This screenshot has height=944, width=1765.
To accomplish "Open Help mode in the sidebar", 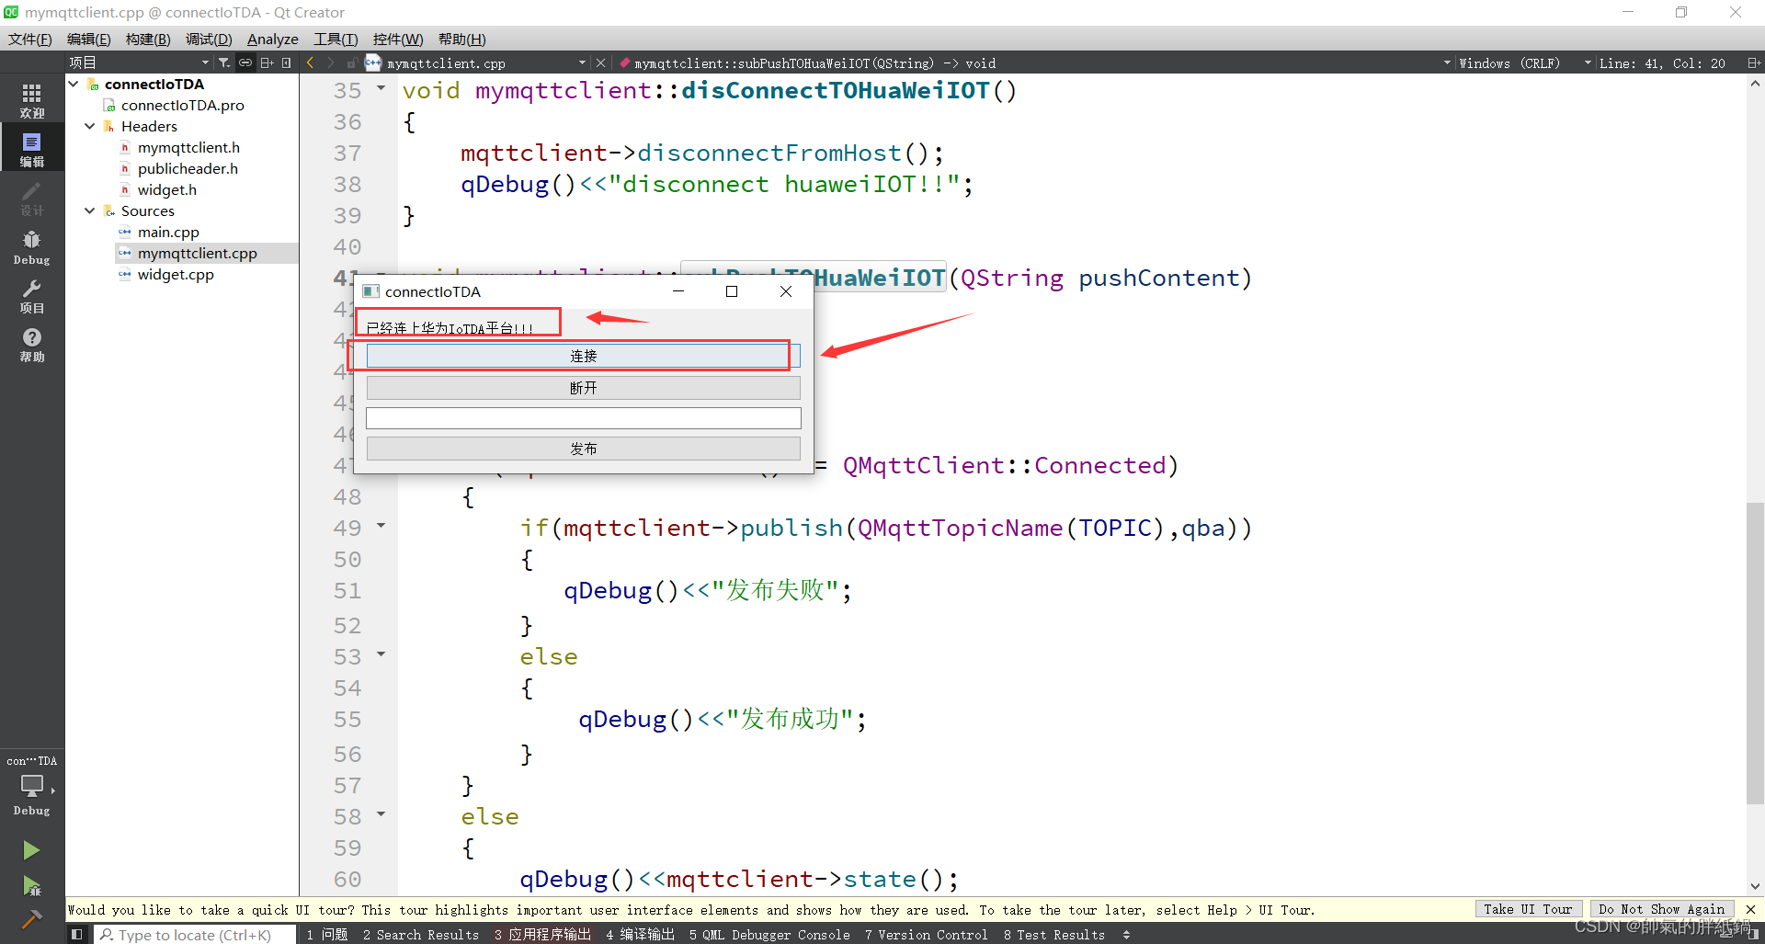I will point(32,345).
